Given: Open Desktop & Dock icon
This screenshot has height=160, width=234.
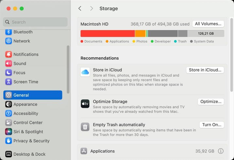Looking at the screenshot, I should pyautogui.click(x=9, y=154).
